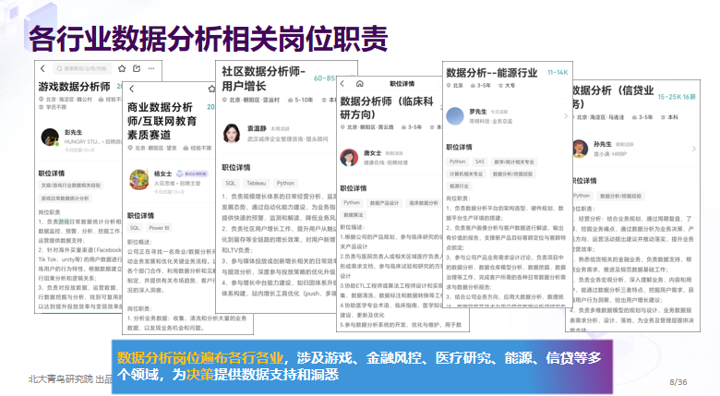Click the Python tag on the 能源行业 card

click(457, 162)
